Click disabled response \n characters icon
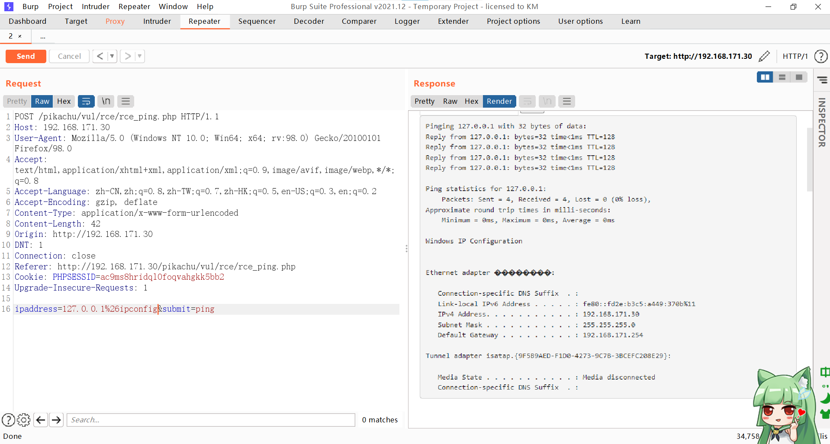Screen dimensions: 830x444 pos(547,101)
